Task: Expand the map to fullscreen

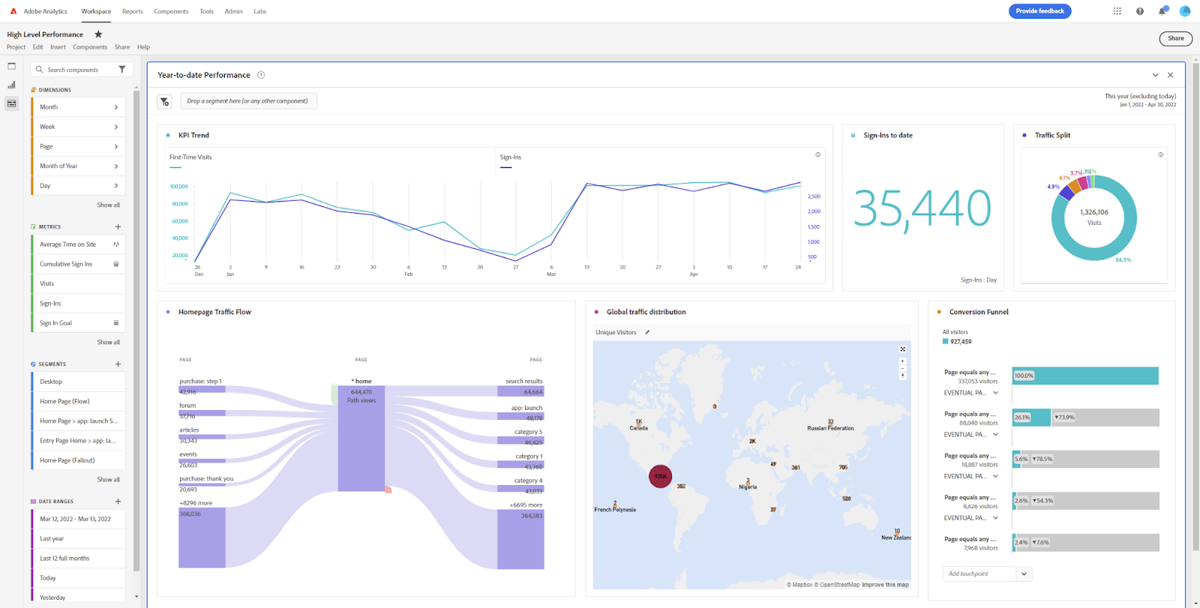Action: [902, 349]
